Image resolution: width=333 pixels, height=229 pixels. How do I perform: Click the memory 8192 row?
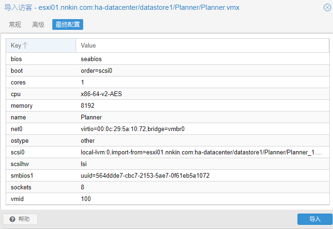point(167,106)
